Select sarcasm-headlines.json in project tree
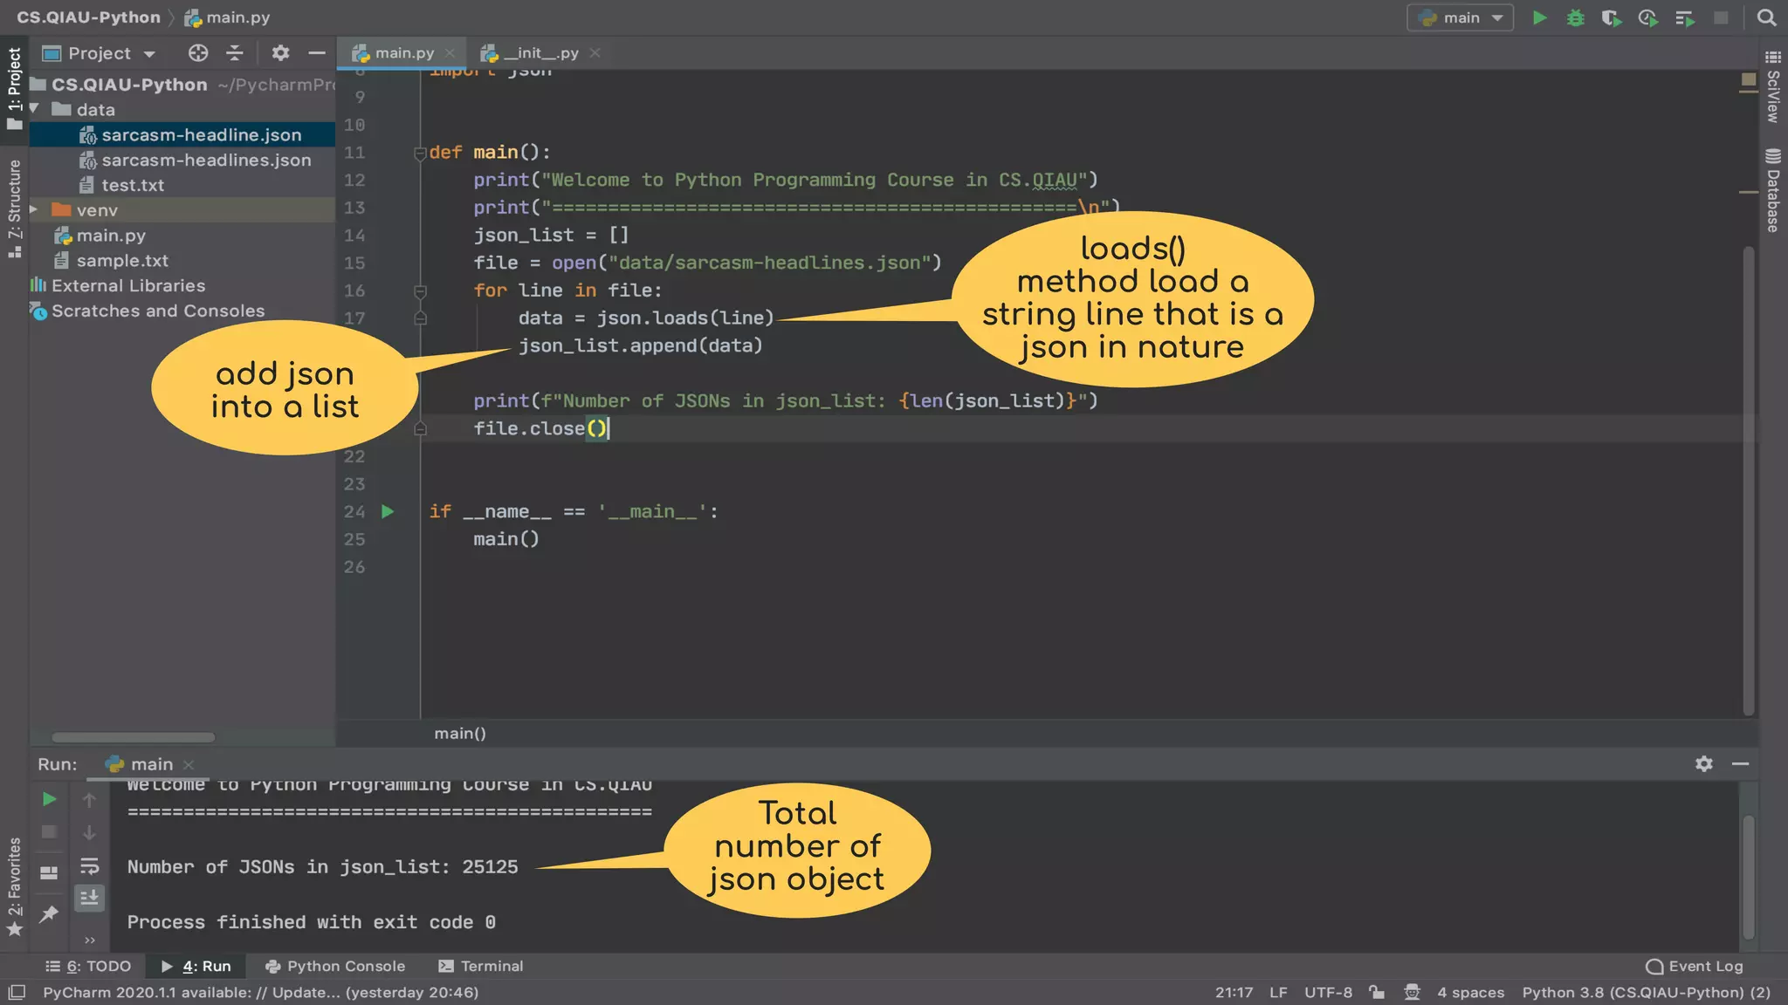The width and height of the screenshot is (1788, 1005). point(206,161)
